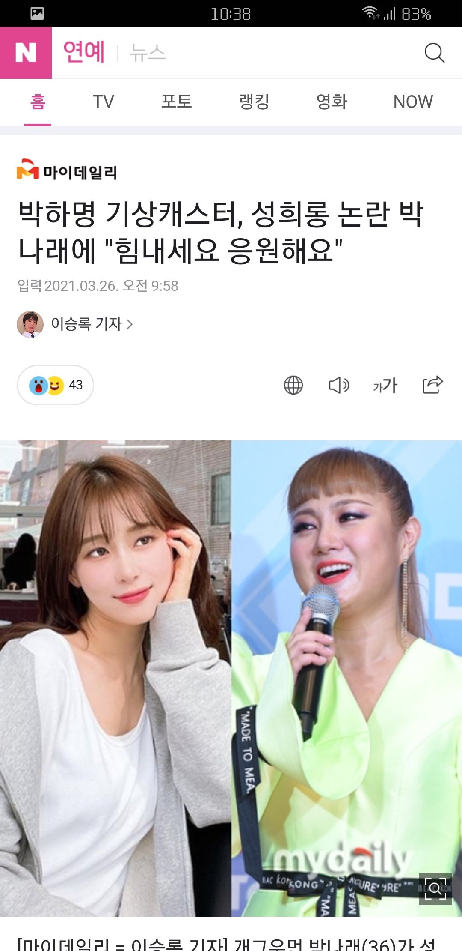462x951 pixels.
Task: Switch to the 포토 tab
Action: [176, 102]
